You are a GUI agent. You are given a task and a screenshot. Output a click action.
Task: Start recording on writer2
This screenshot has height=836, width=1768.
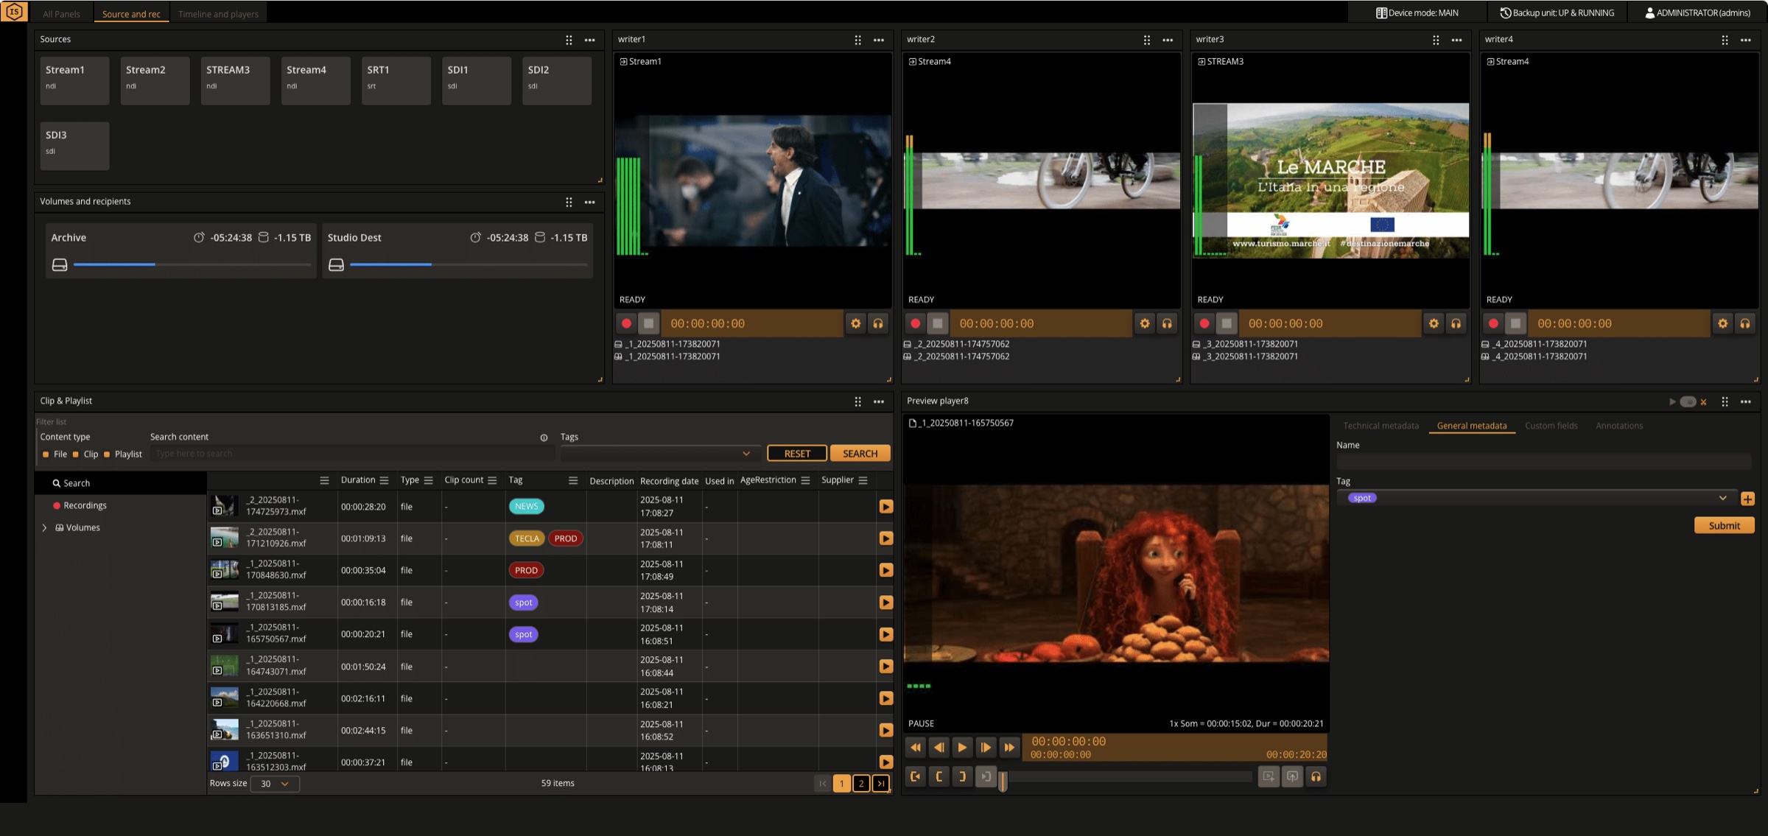pyautogui.click(x=915, y=323)
